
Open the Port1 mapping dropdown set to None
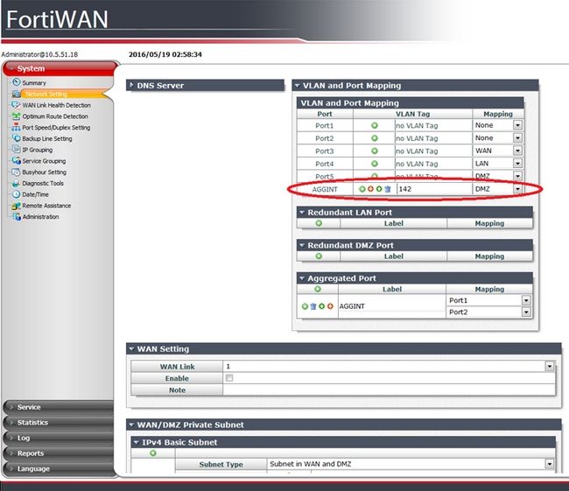tap(518, 125)
